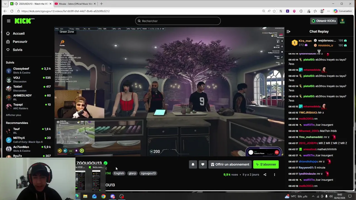Image resolution: width=356 pixels, height=200 pixels.
Task: Click the S'abonner button
Action: 266,164
